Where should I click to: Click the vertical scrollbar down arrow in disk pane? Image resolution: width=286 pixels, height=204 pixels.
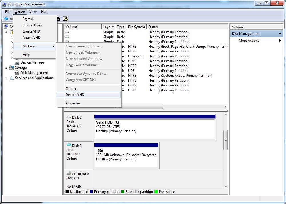(x=226, y=186)
